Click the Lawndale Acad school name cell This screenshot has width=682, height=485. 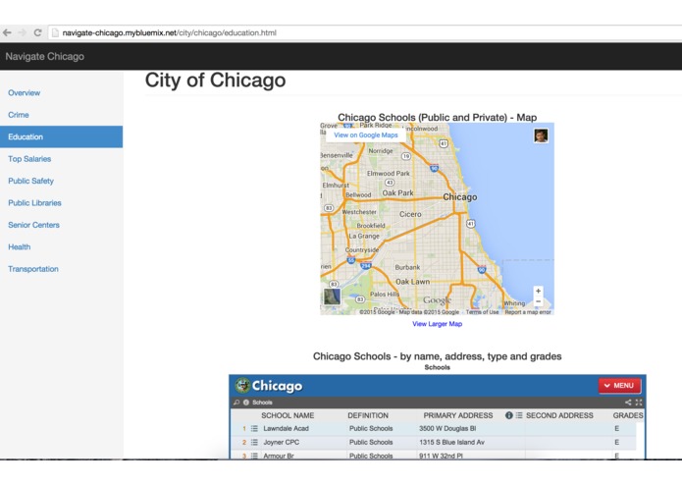click(287, 428)
